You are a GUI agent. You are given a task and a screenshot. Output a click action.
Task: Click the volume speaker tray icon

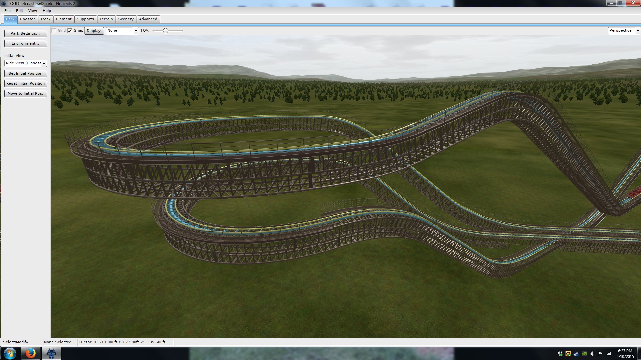click(592, 354)
